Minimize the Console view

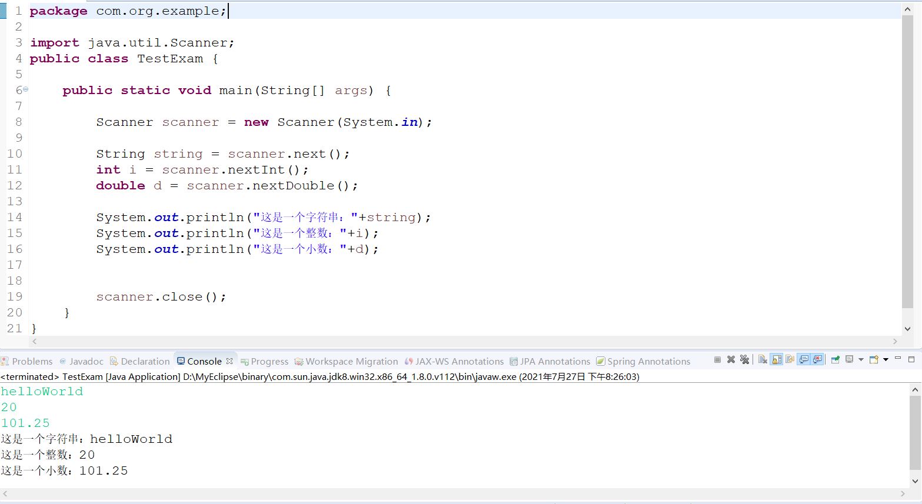click(898, 359)
